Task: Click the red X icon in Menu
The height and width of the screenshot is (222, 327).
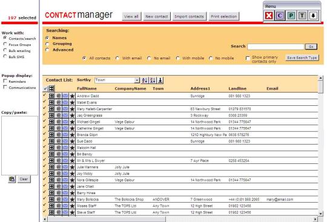Action: (x=269, y=16)
